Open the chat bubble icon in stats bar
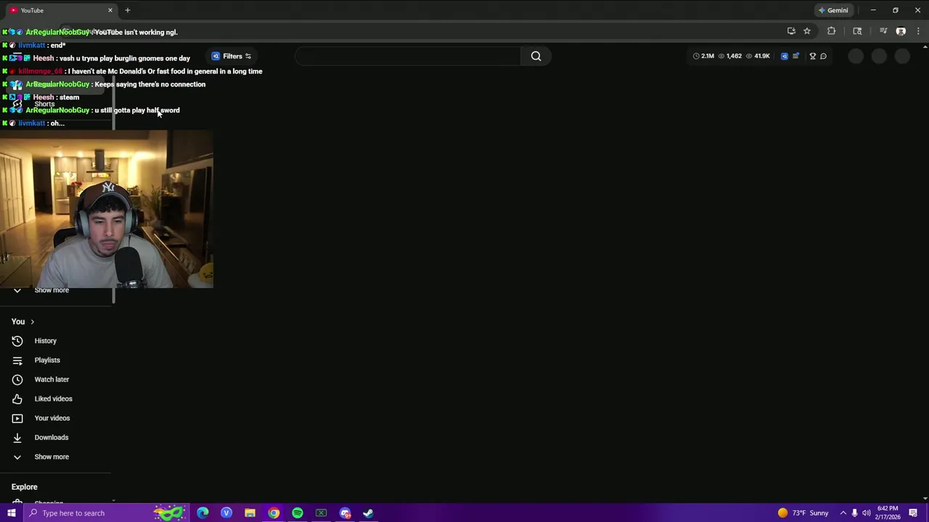Image resolution: width=929 pixels, height=522 pixels. tap(823, 56)
